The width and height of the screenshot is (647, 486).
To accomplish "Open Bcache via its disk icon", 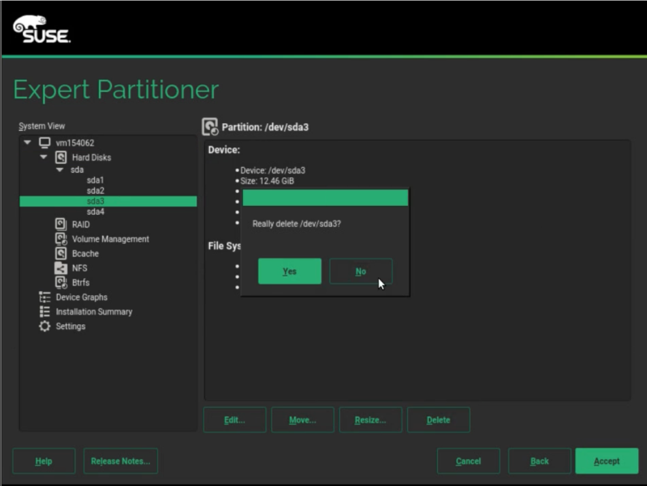I will pyautogui.click(x=61, y=254).
